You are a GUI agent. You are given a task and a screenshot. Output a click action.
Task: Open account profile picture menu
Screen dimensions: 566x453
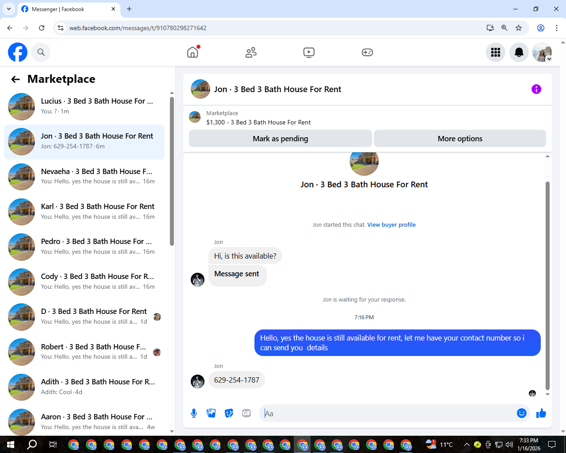(542, 52)
